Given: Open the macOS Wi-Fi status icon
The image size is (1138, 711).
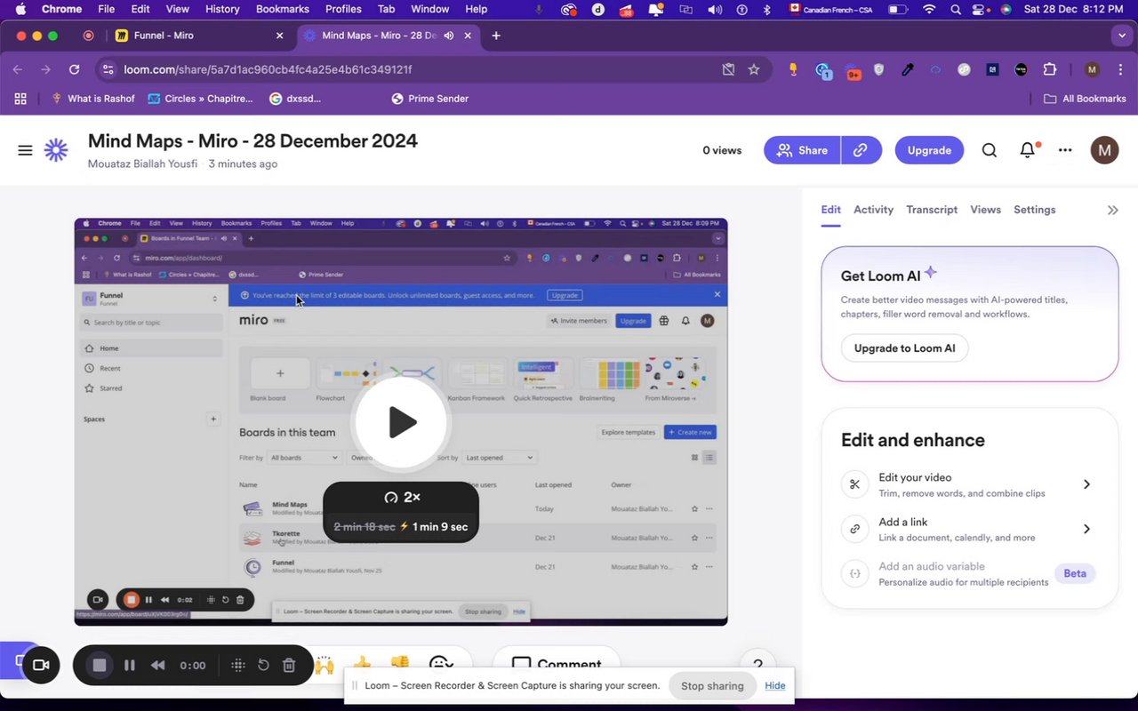Looking at the screenshot, I should pyautogui.click(x=929, y=9).
